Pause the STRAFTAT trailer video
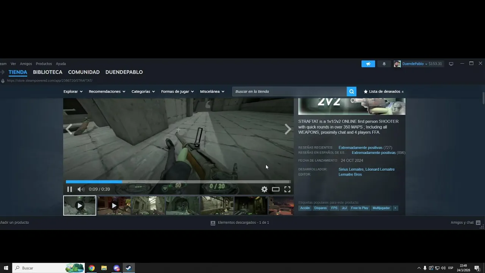The width and height of the screenshot is (485, 273). (x=70, y=189)
